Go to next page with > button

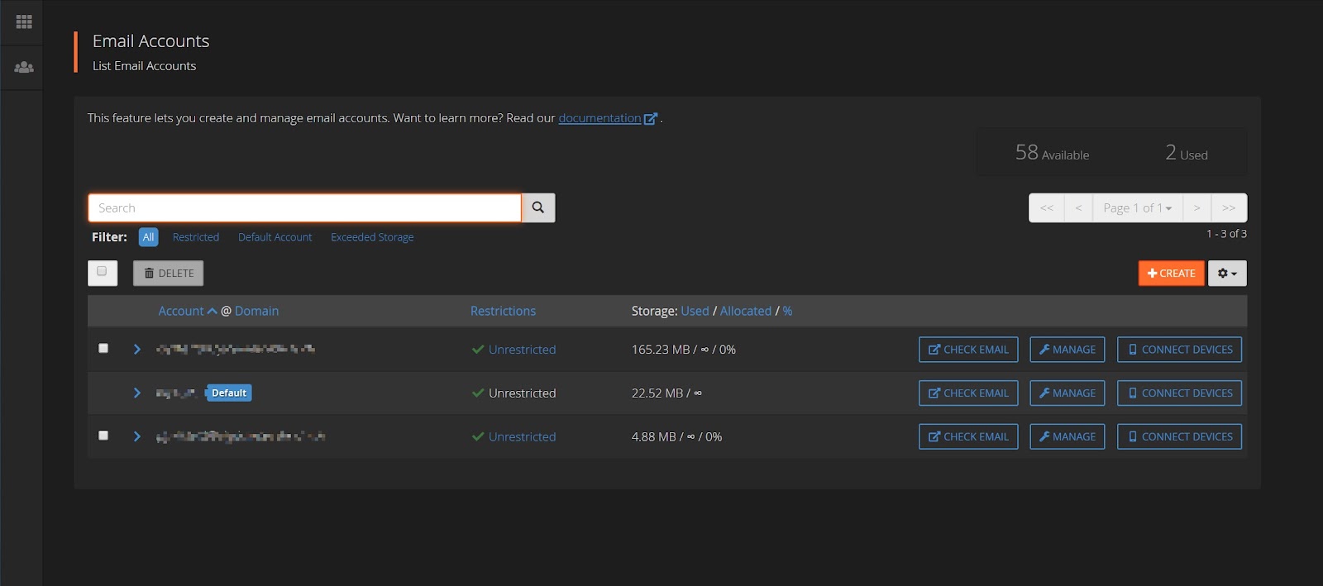(1196, 208)
